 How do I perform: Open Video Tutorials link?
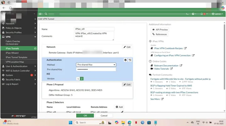[x=161, y=69]
